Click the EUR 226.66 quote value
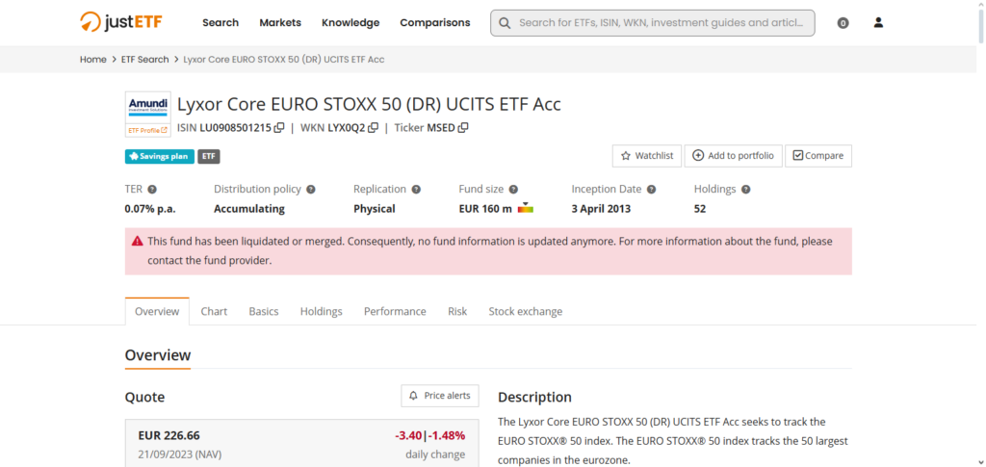This screenshot has width=986, height=467. pos(169,435)
